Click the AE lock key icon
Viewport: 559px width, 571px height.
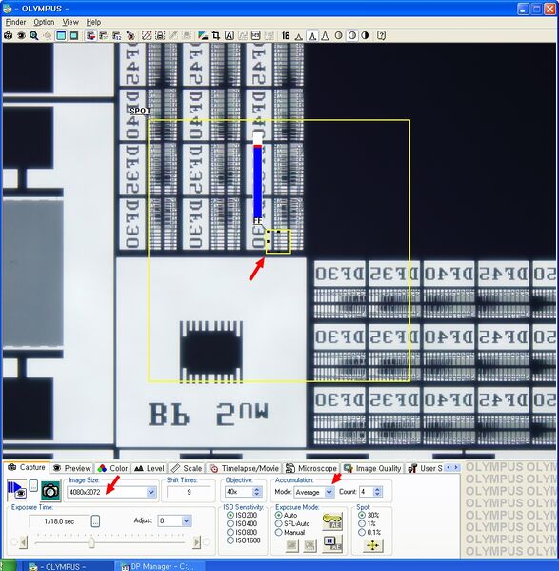coord(332,520)
